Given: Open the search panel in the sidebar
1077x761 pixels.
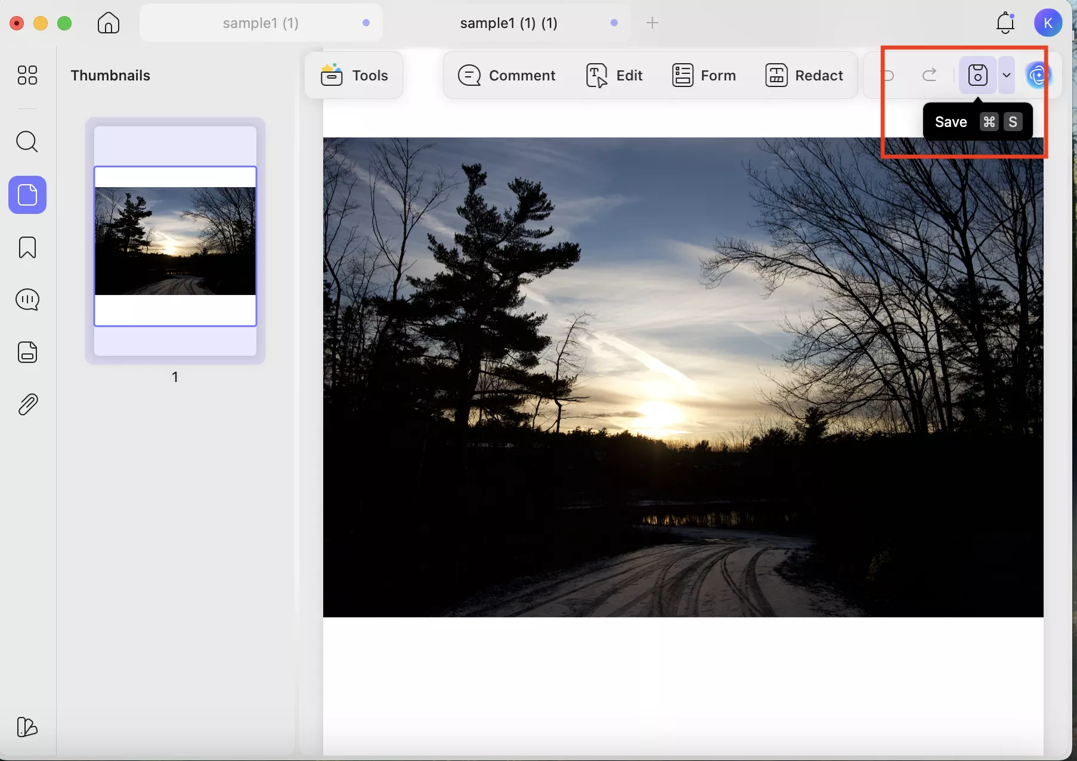Looking at the screenshot, I should pos(27,142).
